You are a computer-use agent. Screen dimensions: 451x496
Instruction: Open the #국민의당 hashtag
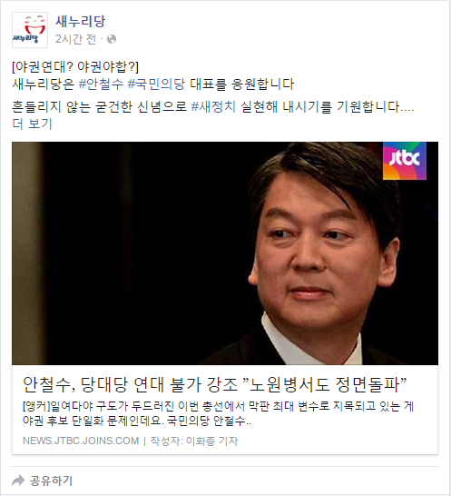pos(156,84)
